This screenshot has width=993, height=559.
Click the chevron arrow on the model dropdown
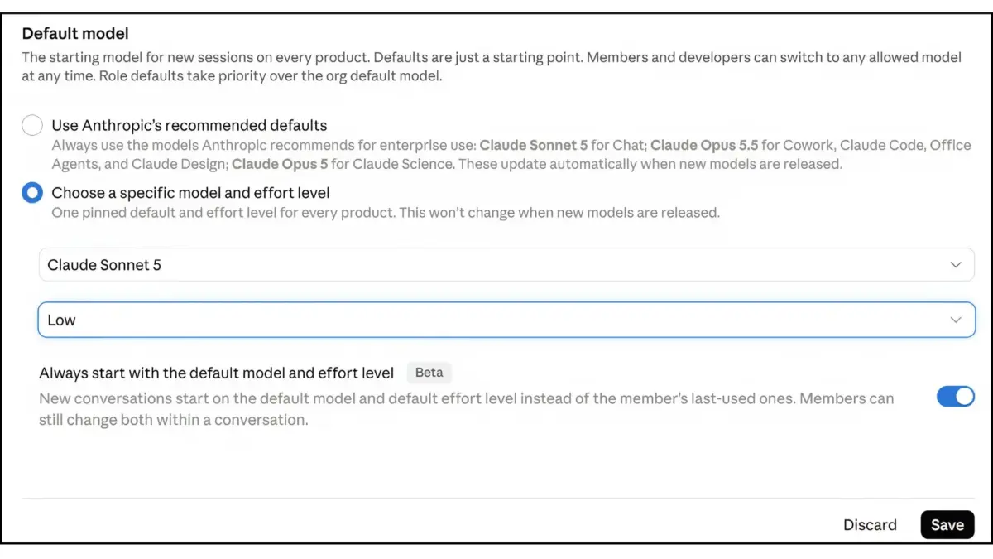(956, 265)
